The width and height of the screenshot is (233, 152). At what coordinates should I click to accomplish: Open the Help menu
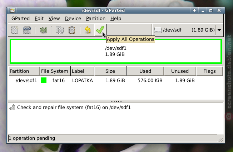116,19
